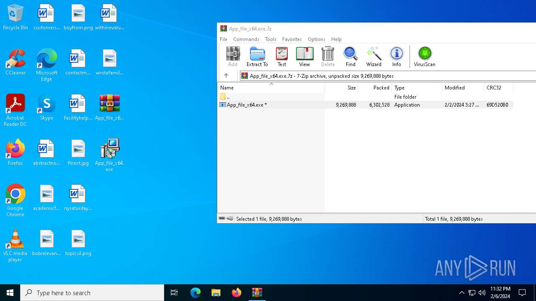Open the File menu
This screenshot has height=301, width=536.
tap(224, 39)
